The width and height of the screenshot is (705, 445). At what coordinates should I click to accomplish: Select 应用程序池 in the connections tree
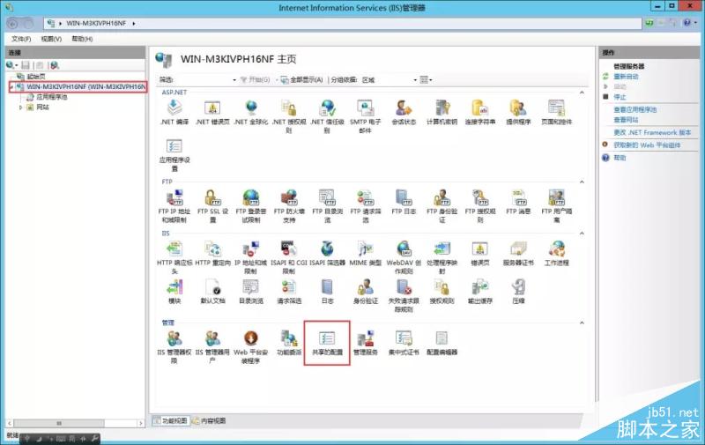pyautogui.click(x=52, y=97)
